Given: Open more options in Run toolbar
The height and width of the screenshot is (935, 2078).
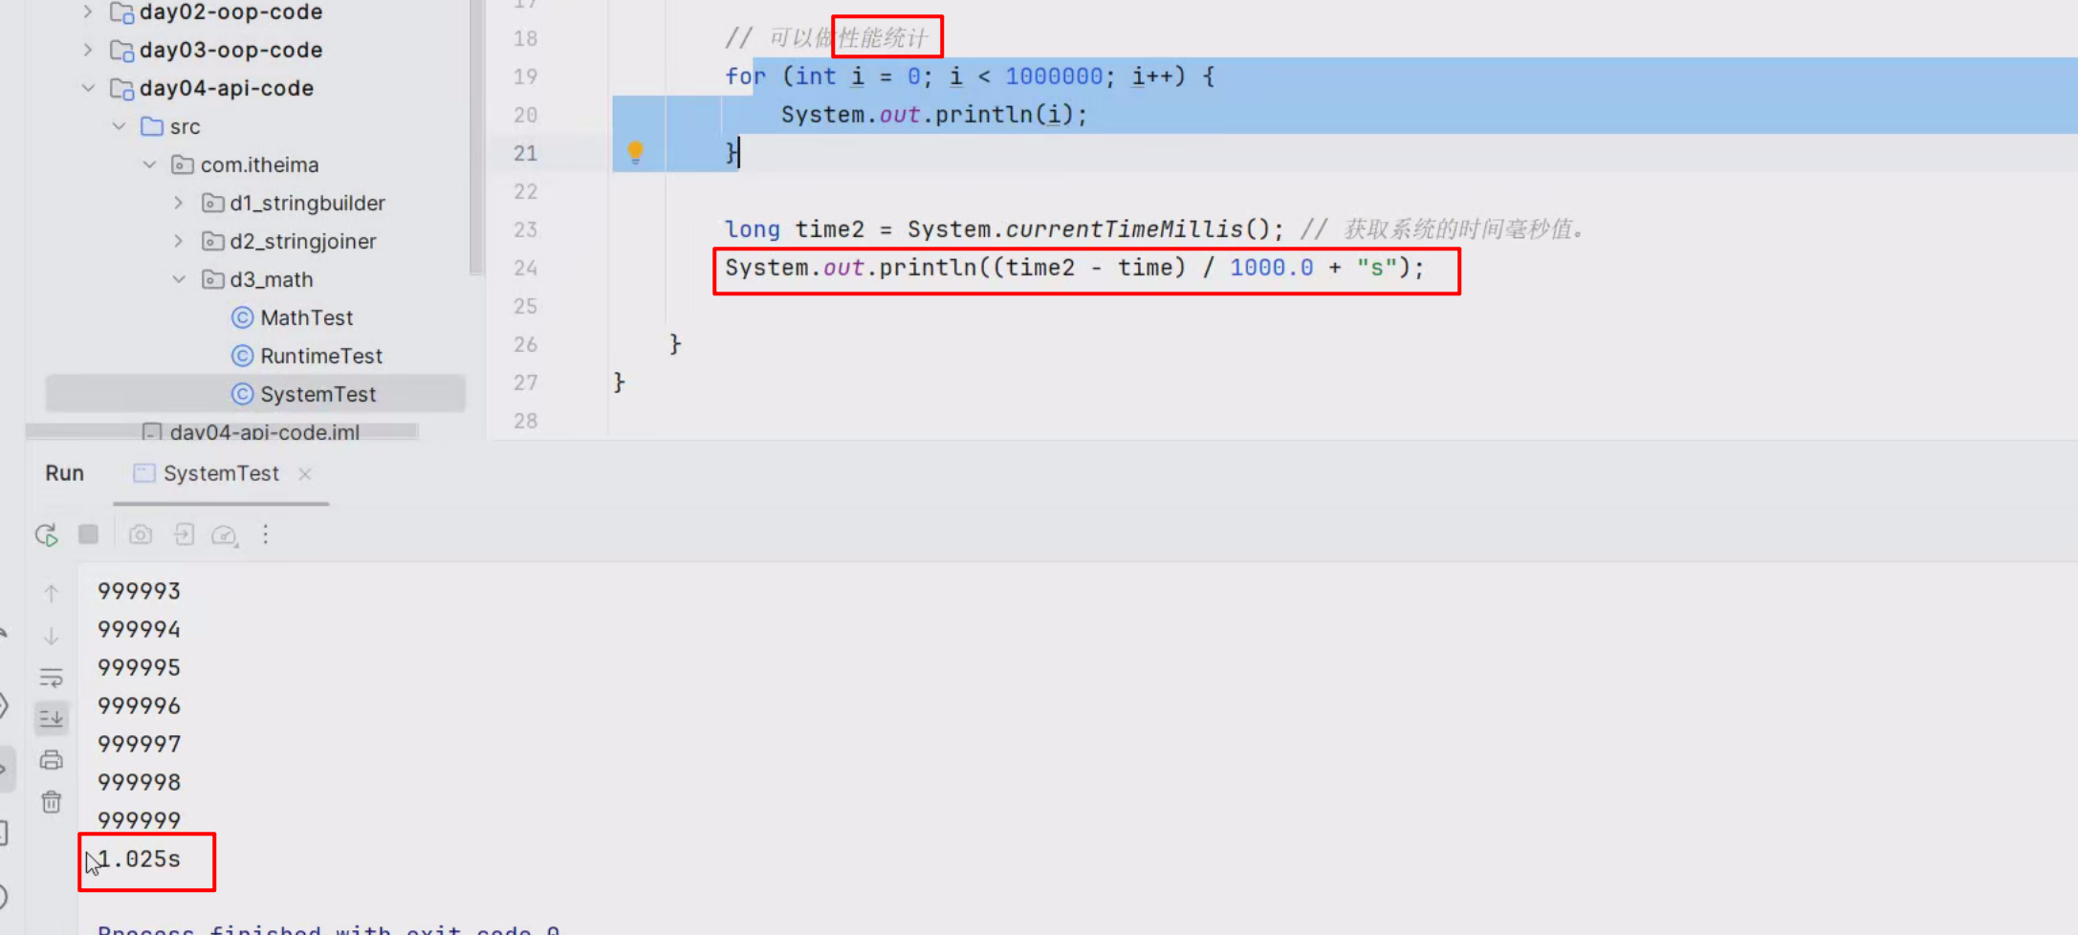Looking at the screenshot, I should point(266,534).
